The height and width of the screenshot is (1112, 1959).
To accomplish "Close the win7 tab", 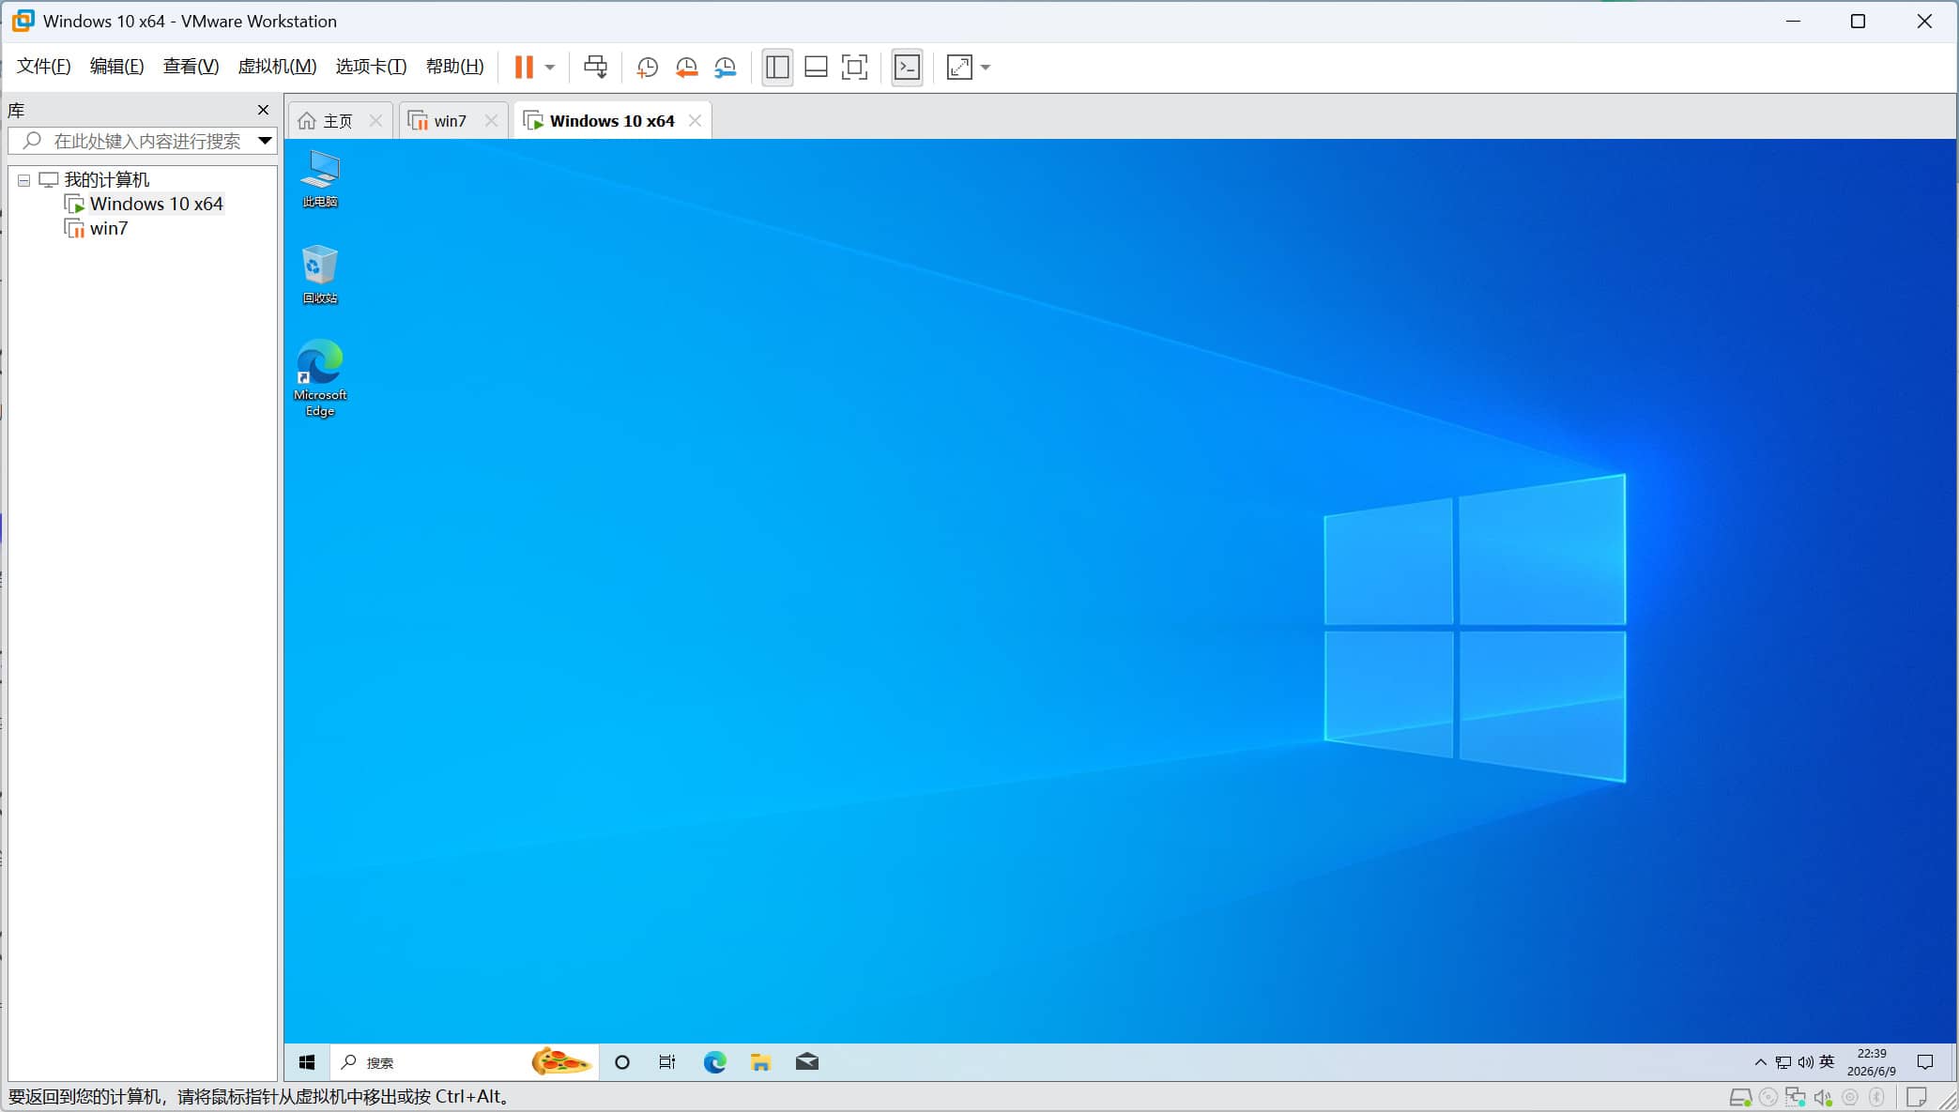I will click(x=491, y=120).
